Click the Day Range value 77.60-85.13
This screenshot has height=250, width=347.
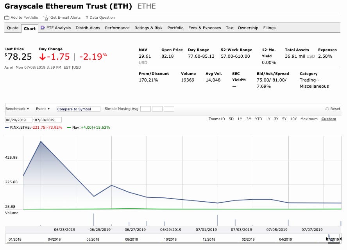(x=201, y=56)
